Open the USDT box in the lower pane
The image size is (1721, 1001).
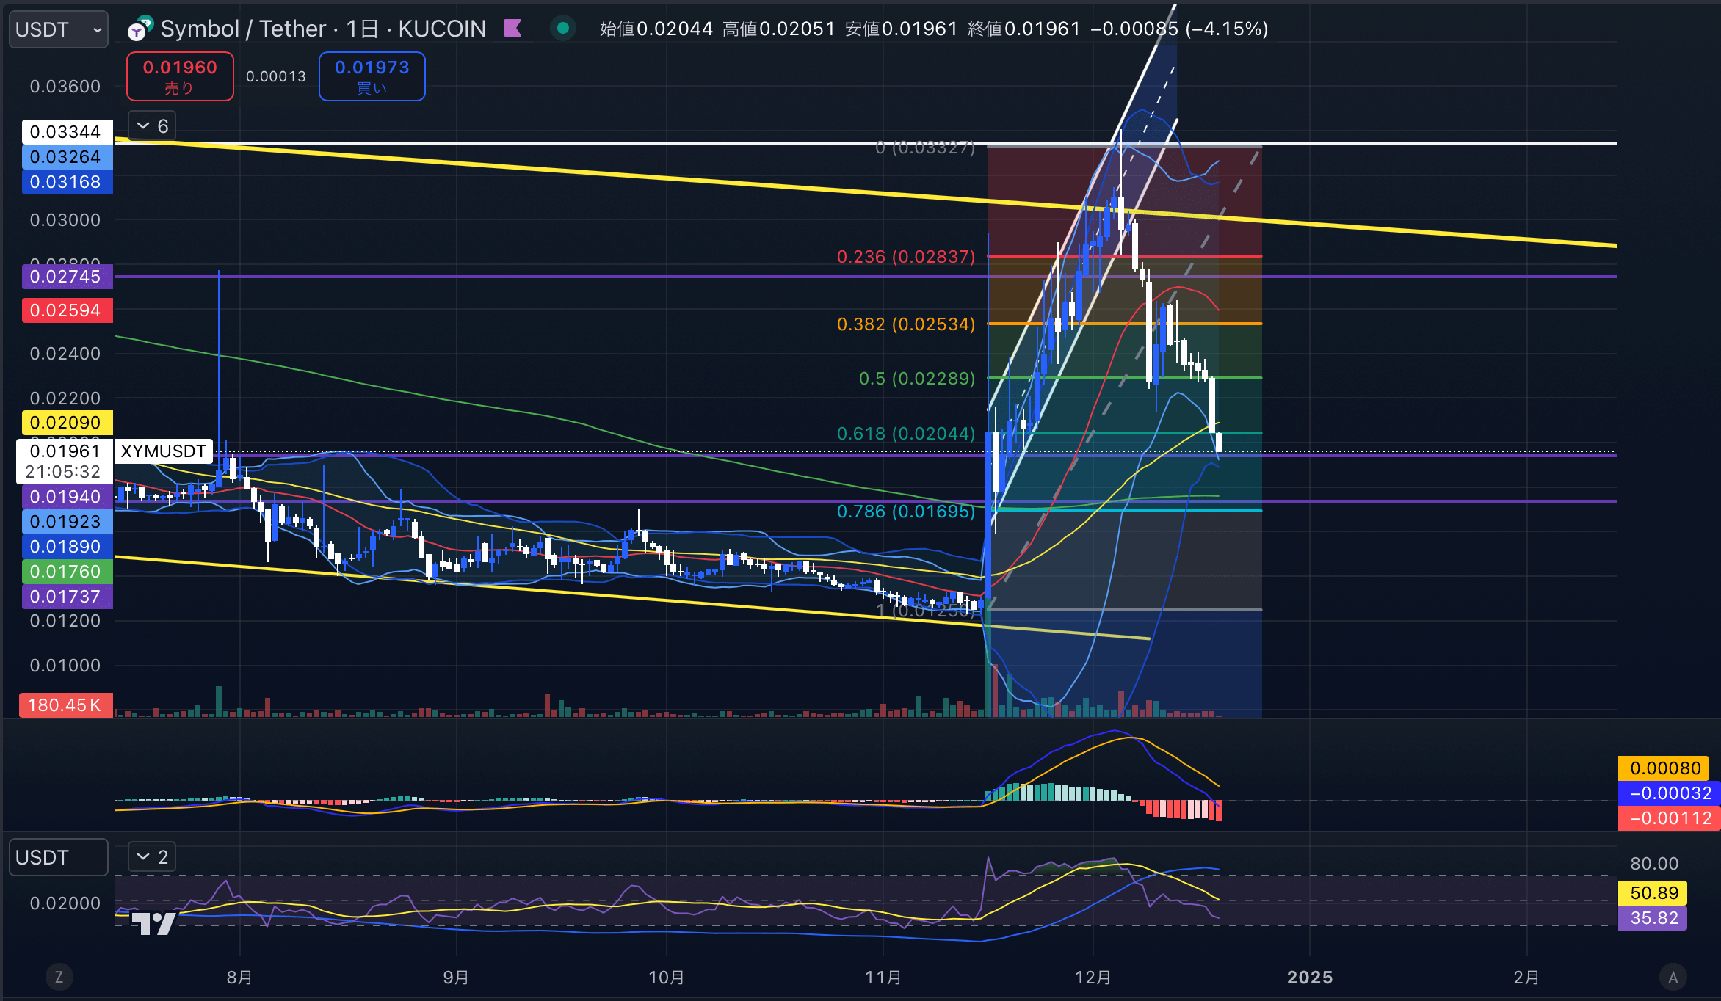[58, 857]
